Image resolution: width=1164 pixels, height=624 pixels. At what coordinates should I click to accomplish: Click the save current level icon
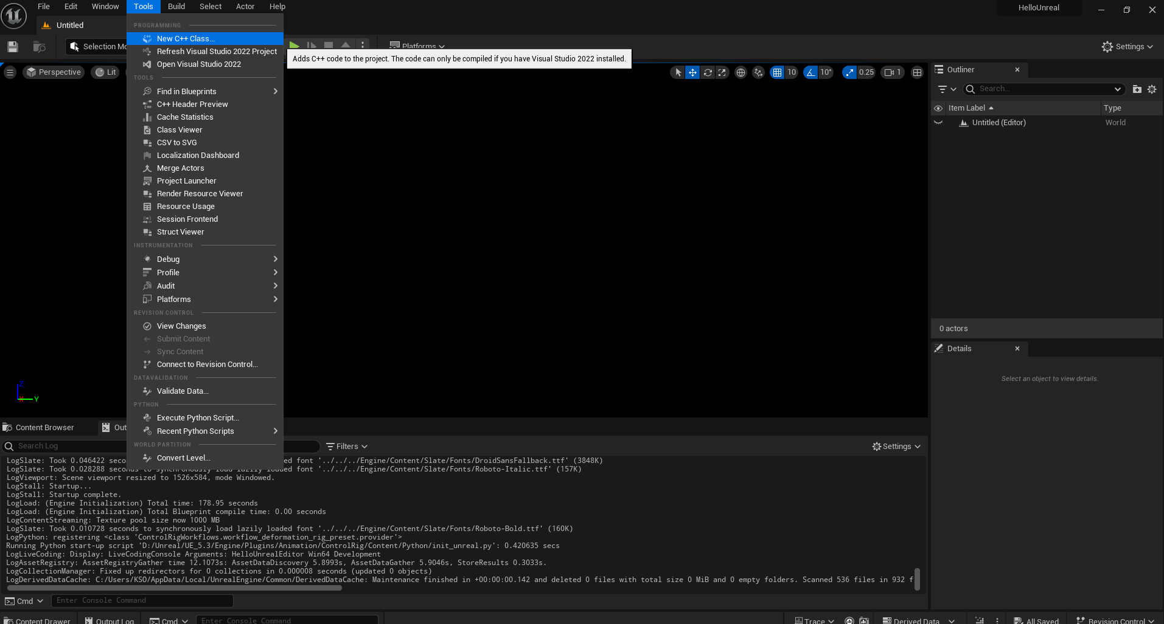[13, 47]
